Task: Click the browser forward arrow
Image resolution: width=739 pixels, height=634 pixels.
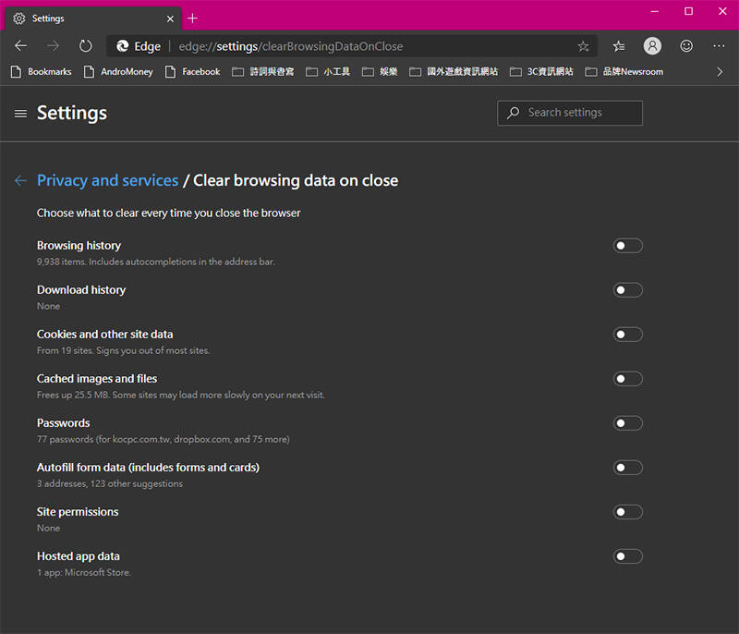Action: pyautogui.click(x=54, y=45)
